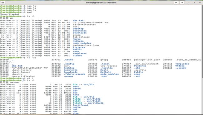Image resolution: width=203 pixels, height=115 pixels.
Task: Maximize the terminal window
Action: click(194, 2)
